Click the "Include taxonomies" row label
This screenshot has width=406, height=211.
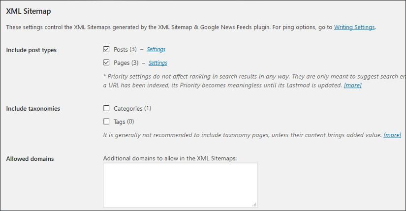[x=33, y=109]
